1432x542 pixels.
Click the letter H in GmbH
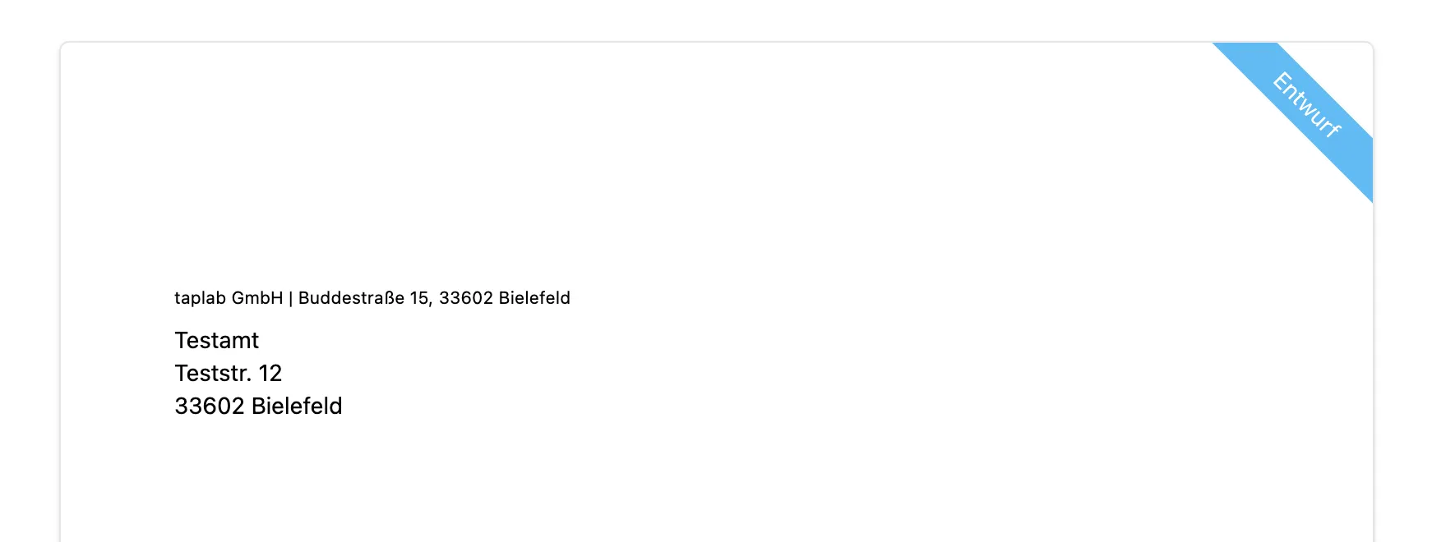click(x=277, y=298)
